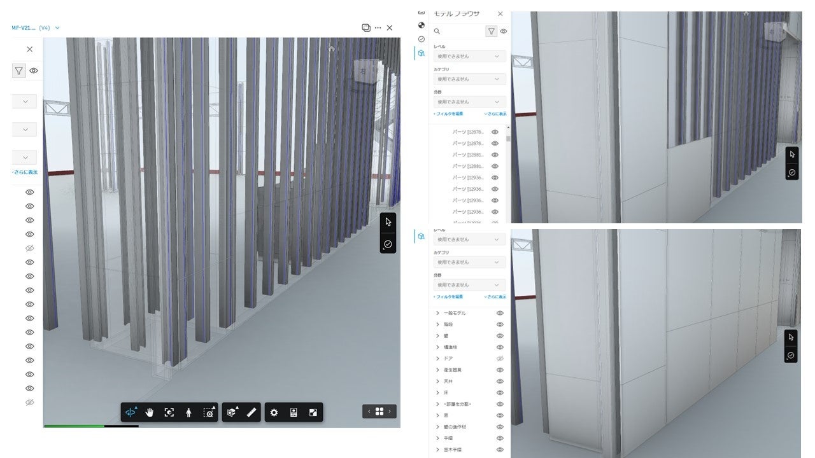Hide the 構造柱 category

[500, 347]
